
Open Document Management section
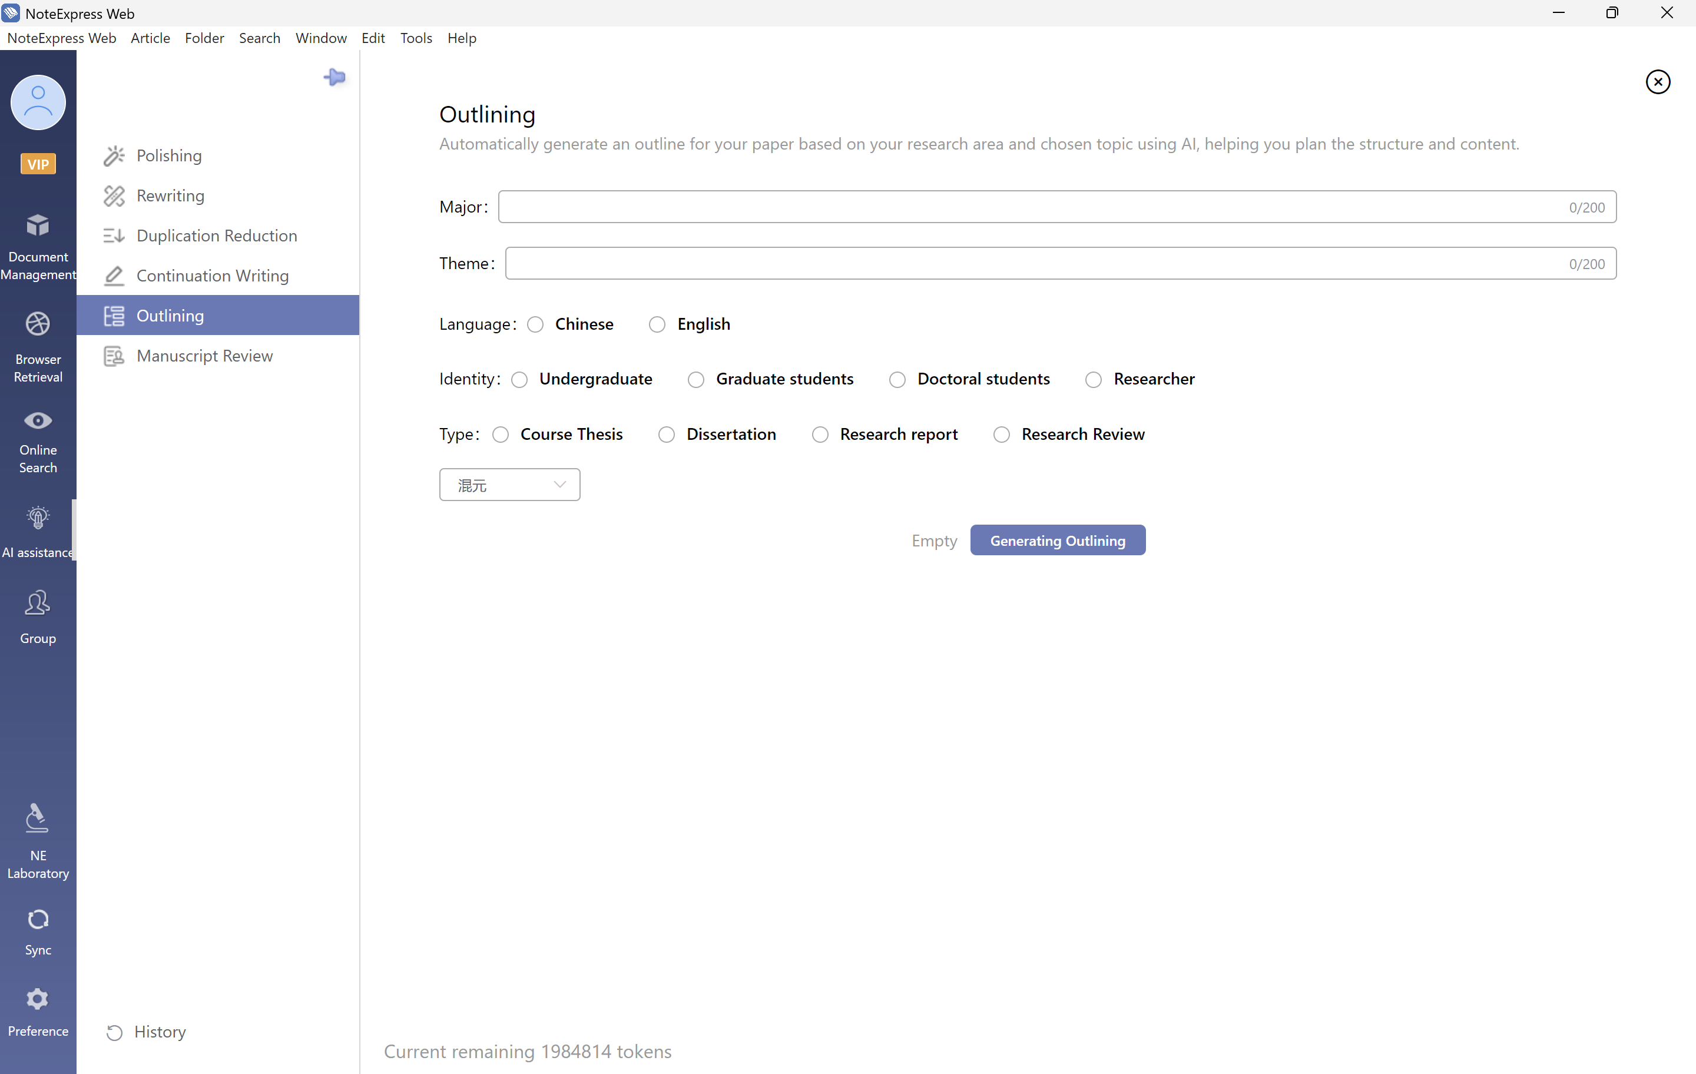(x=38, y=247)
